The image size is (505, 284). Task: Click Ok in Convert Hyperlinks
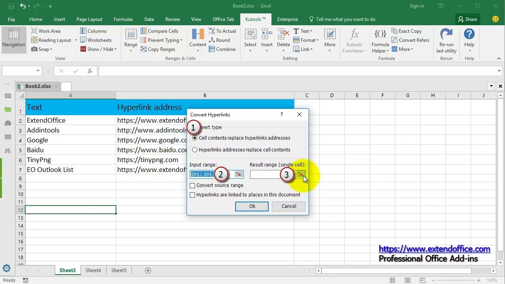tap(252, 206)
